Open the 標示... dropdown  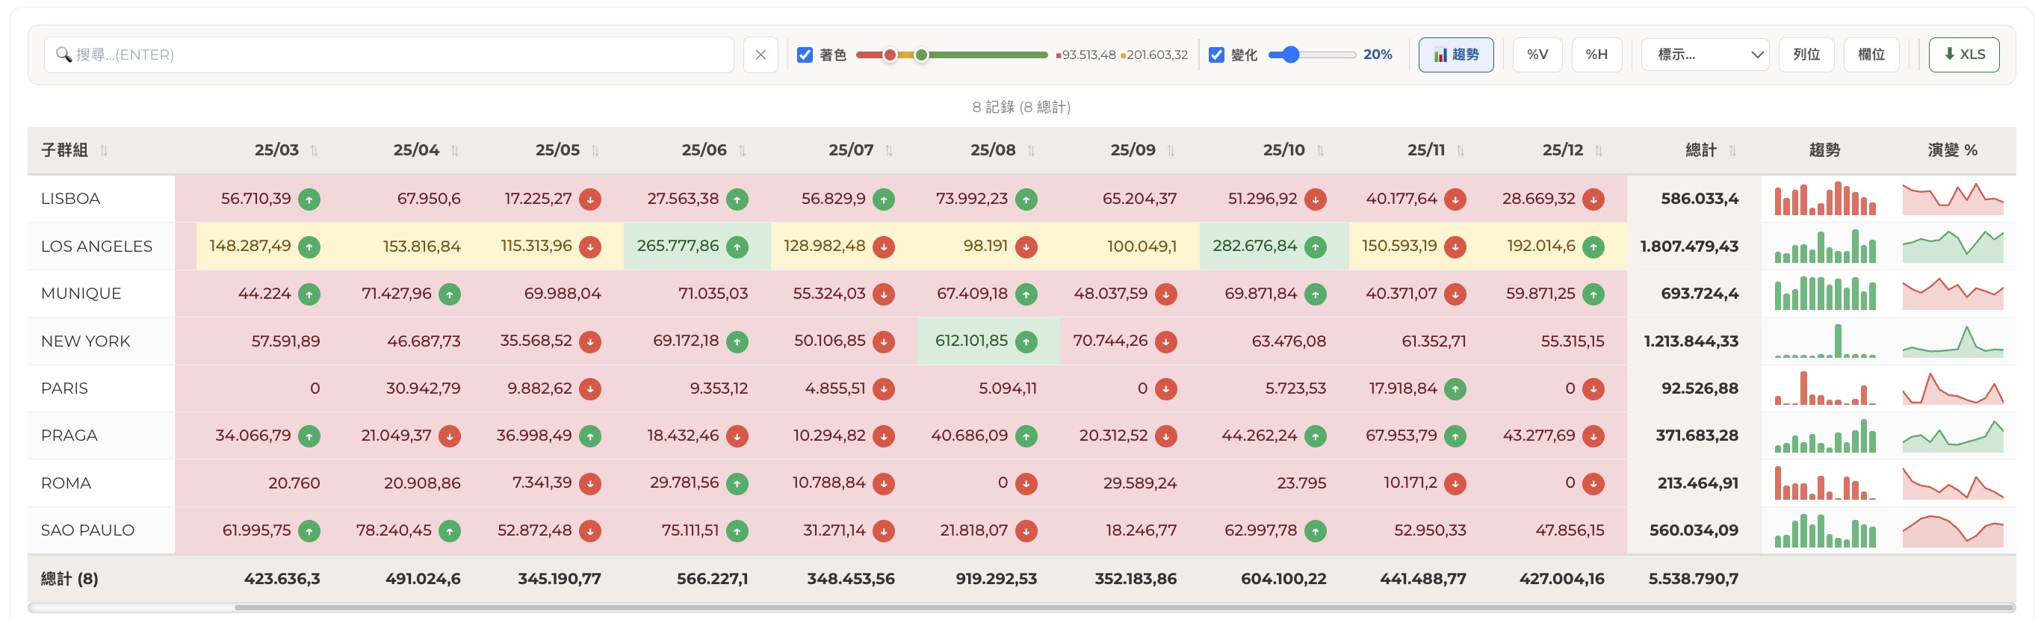pyautogui.click(x=1705, y=55)
